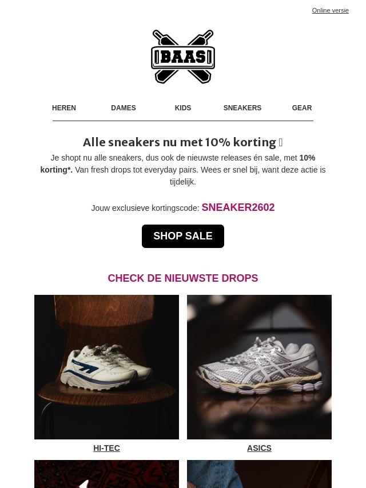Click the emoji icon after korting headline
Screen dimensions: 366x488
(281, 142)
